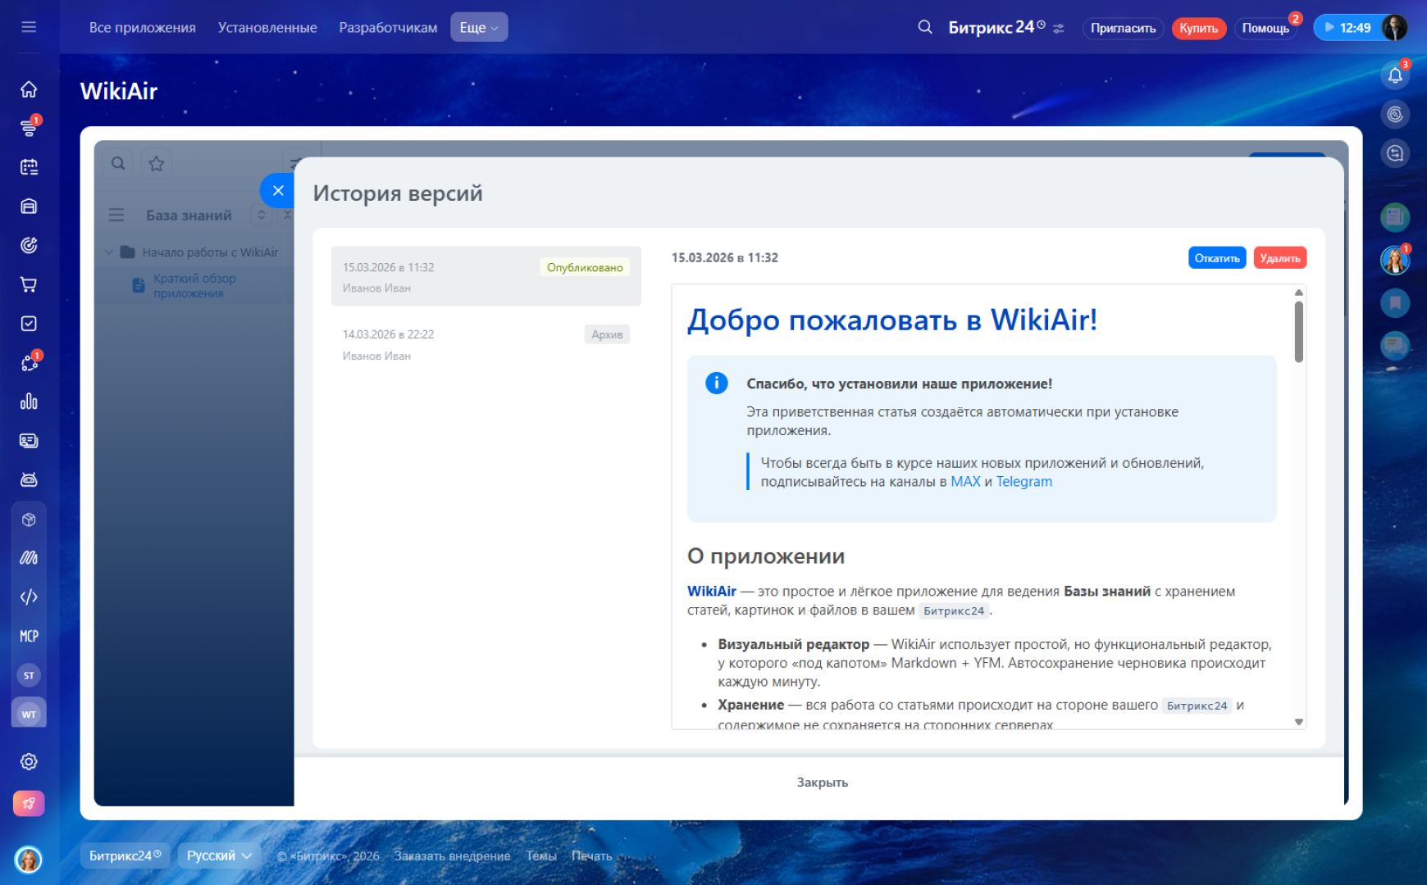This screenshot has height=885, width=1427.
Task: Collapse the Начало работы с WikiAir folder
Action: (109, 252)
